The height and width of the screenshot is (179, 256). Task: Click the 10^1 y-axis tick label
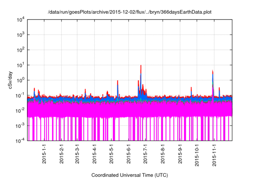tap(20, 65)
